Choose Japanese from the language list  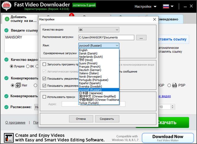coord(99,93)
